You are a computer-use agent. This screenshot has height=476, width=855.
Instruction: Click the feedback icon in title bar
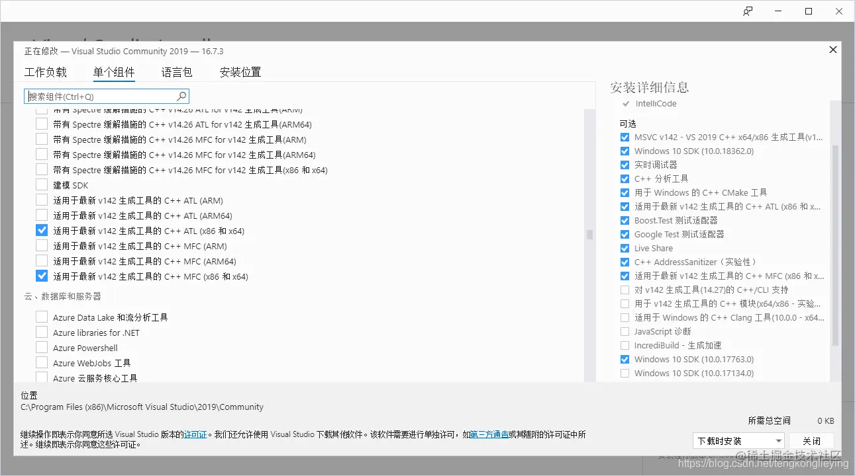point(748,11)
